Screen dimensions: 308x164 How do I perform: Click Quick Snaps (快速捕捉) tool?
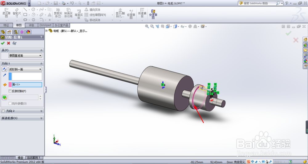142,13
